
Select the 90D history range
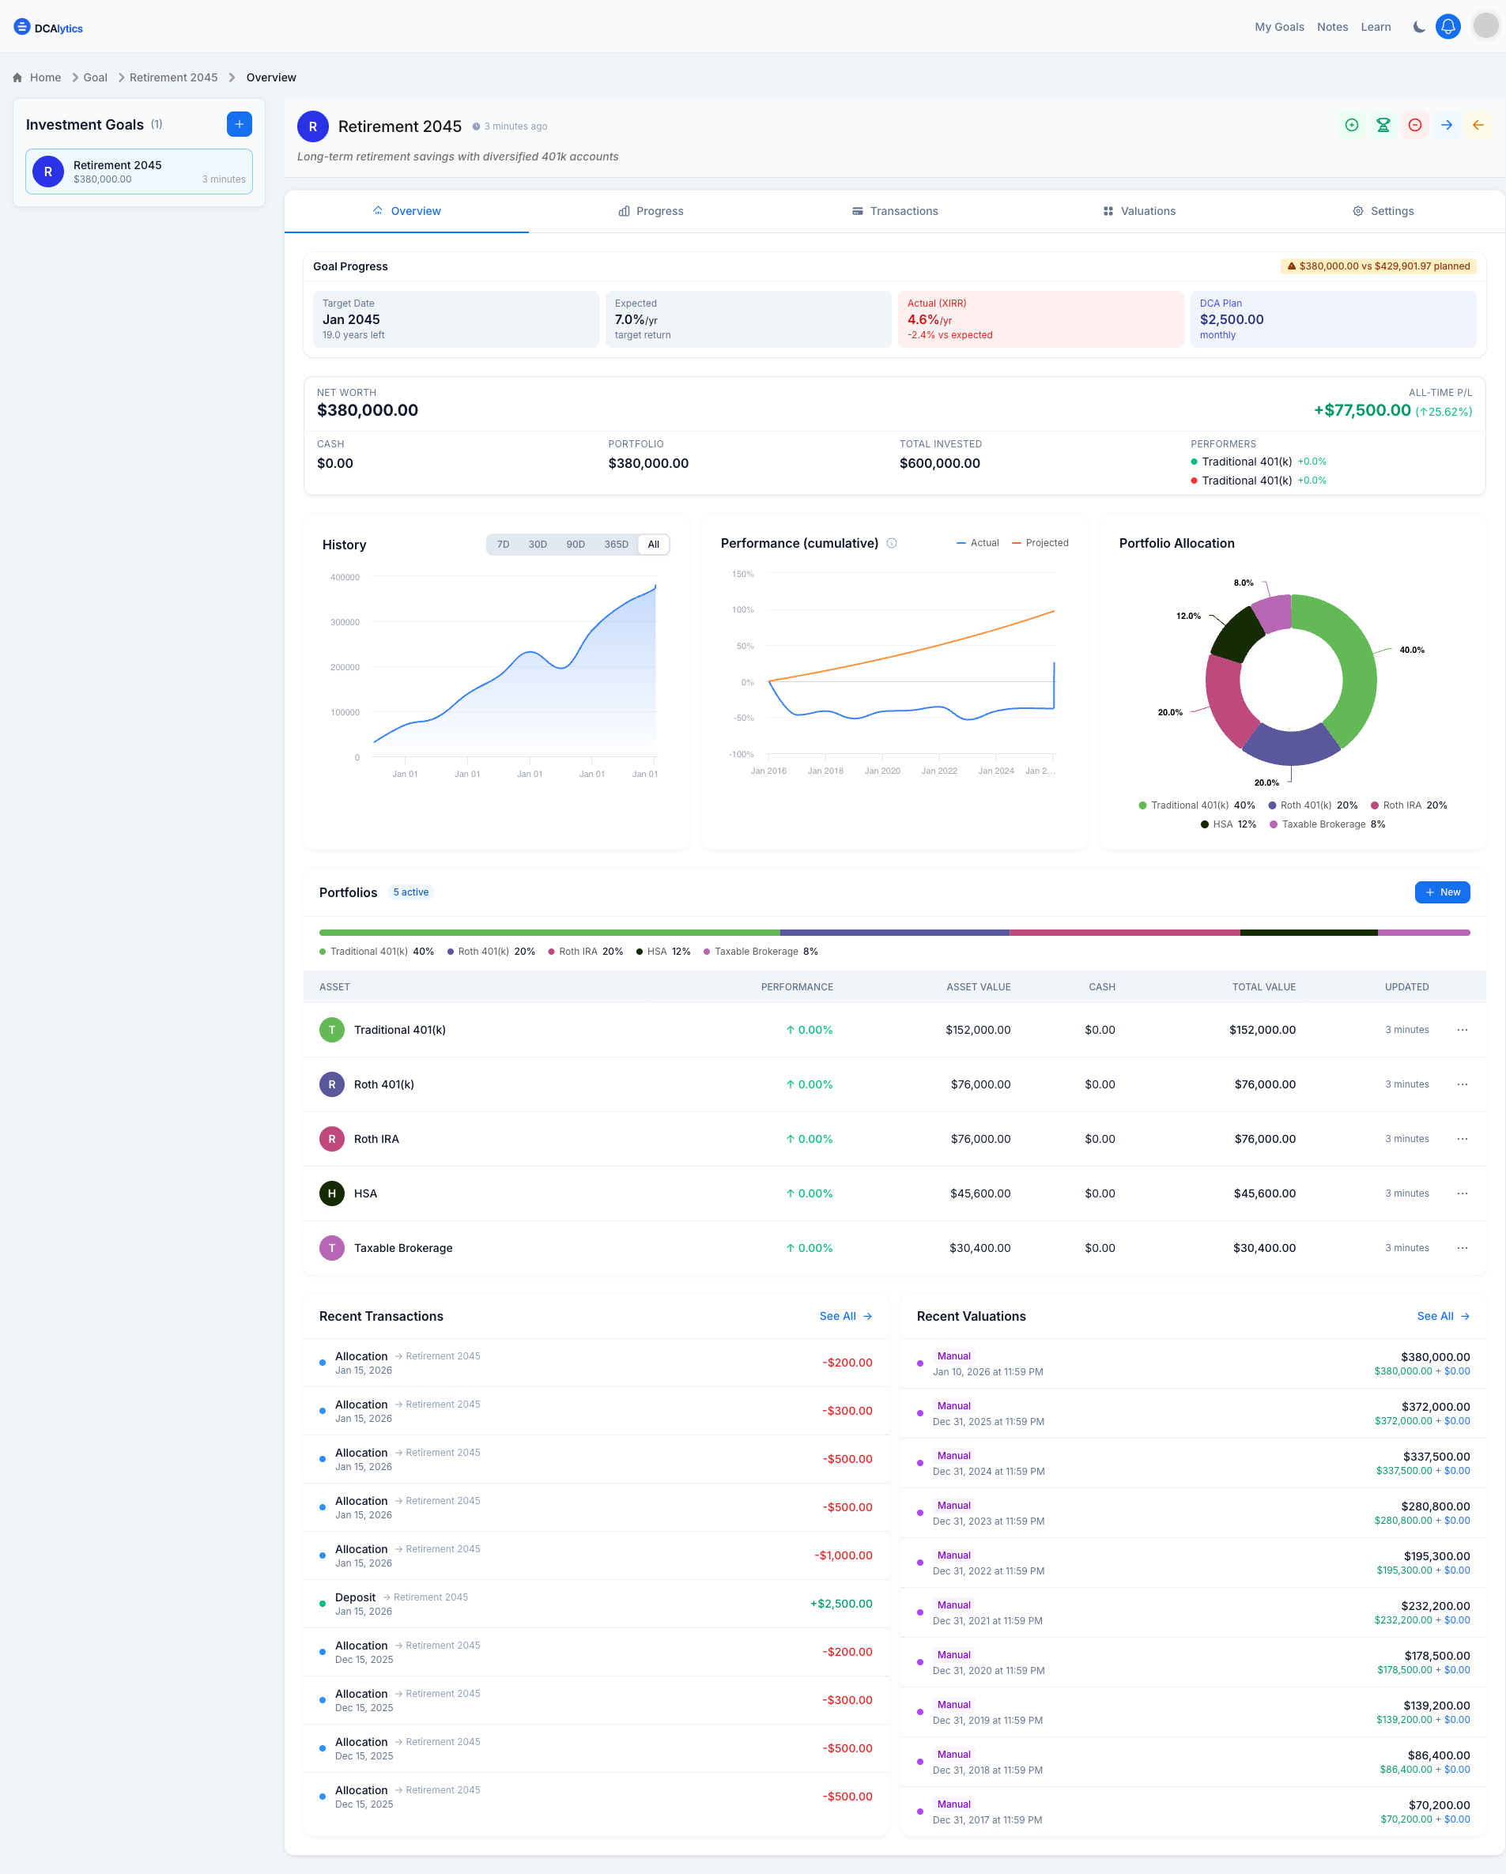pyautogui.click(x=576, y=544)
